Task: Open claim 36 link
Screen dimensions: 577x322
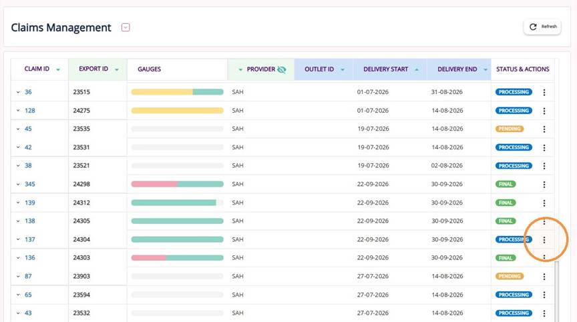Action: coord(28,92)
